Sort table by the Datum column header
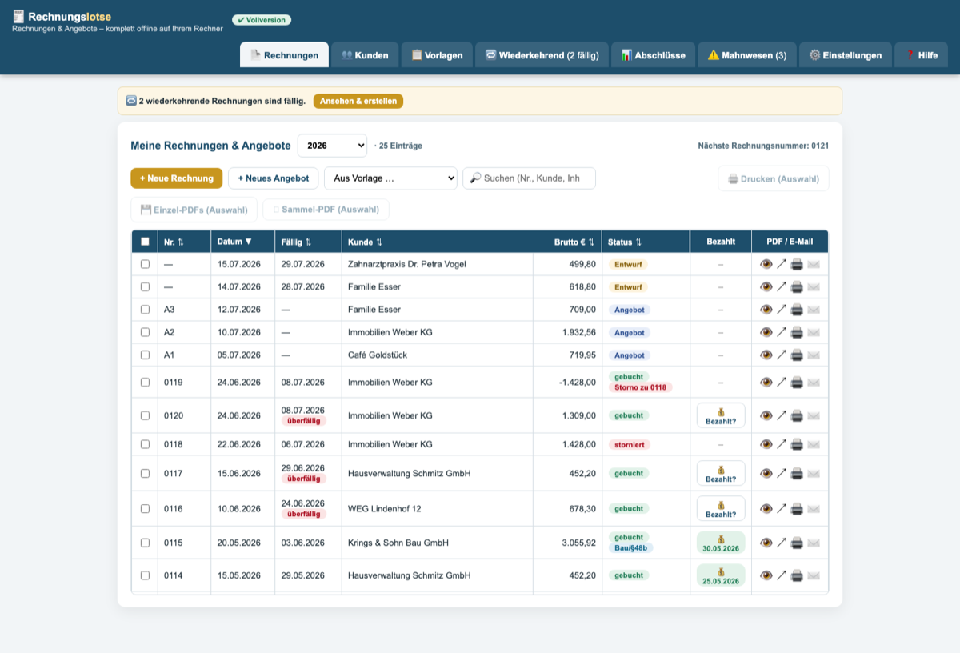Image resolution: width=960 pixels, height=653 pixels. (234, 242)
